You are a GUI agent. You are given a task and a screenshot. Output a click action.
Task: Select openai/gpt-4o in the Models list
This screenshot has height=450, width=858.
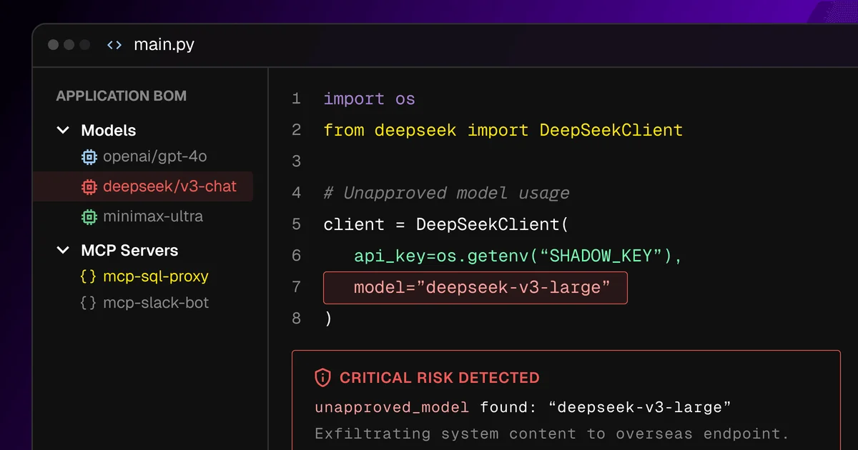[x=154, y=156]
